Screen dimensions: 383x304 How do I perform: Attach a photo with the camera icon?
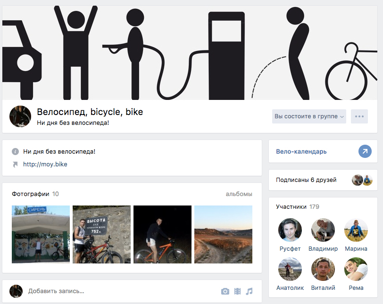tap(225, 291)
